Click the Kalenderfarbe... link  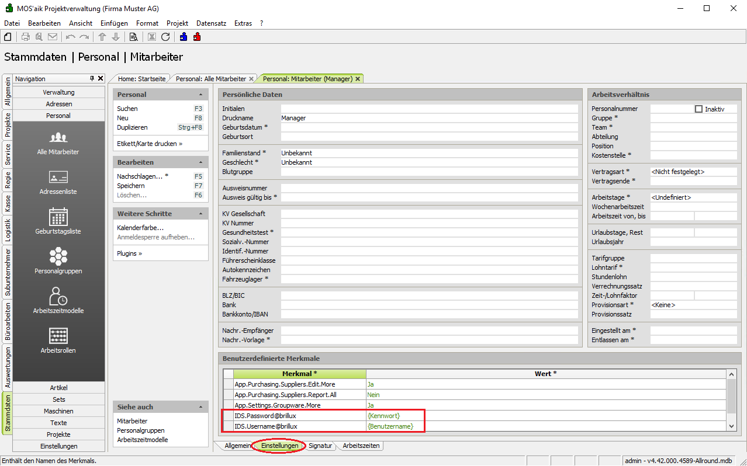point(140,228)
